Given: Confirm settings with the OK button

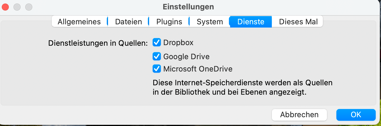Looking at the screenshot, I should pos(356,115).
